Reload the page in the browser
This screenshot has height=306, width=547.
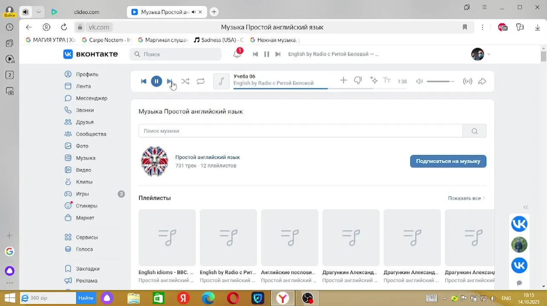pyautogui.click(x=64, y=27)
